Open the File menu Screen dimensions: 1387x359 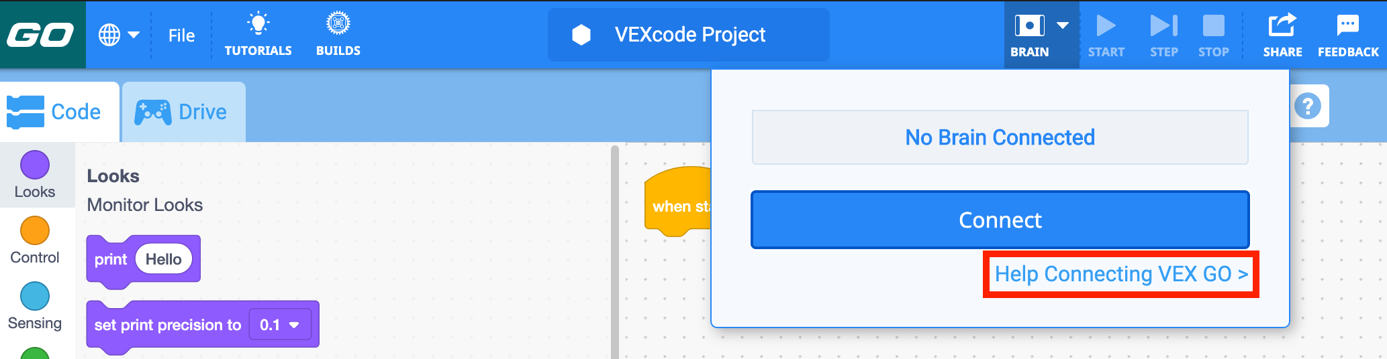coord(181,35)
